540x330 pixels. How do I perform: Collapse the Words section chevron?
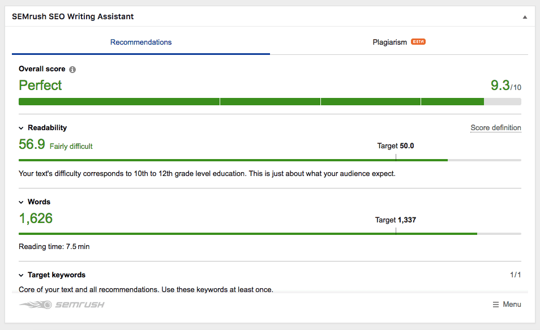click(21, 202)
